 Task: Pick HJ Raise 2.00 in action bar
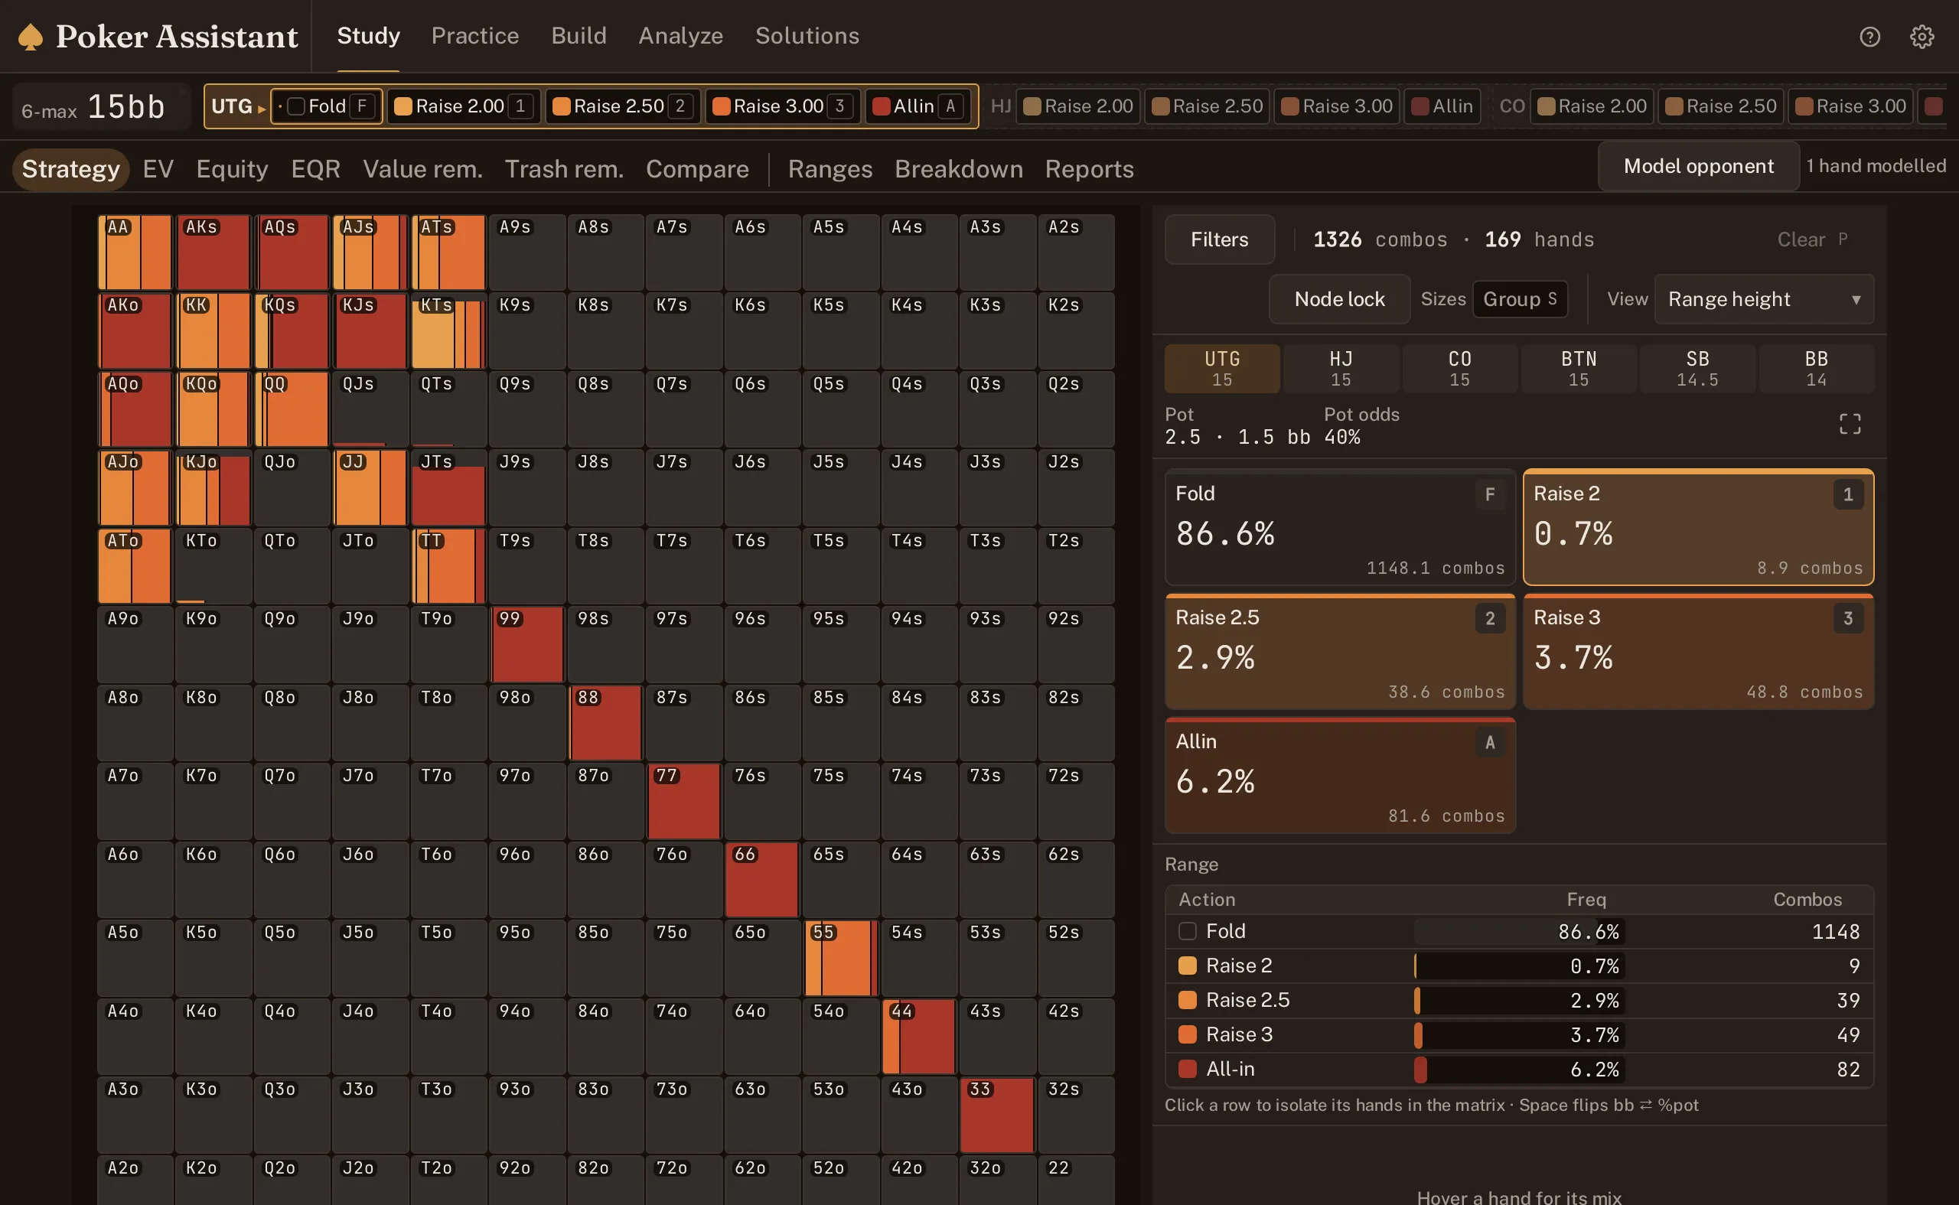(x=1077, y=107)
